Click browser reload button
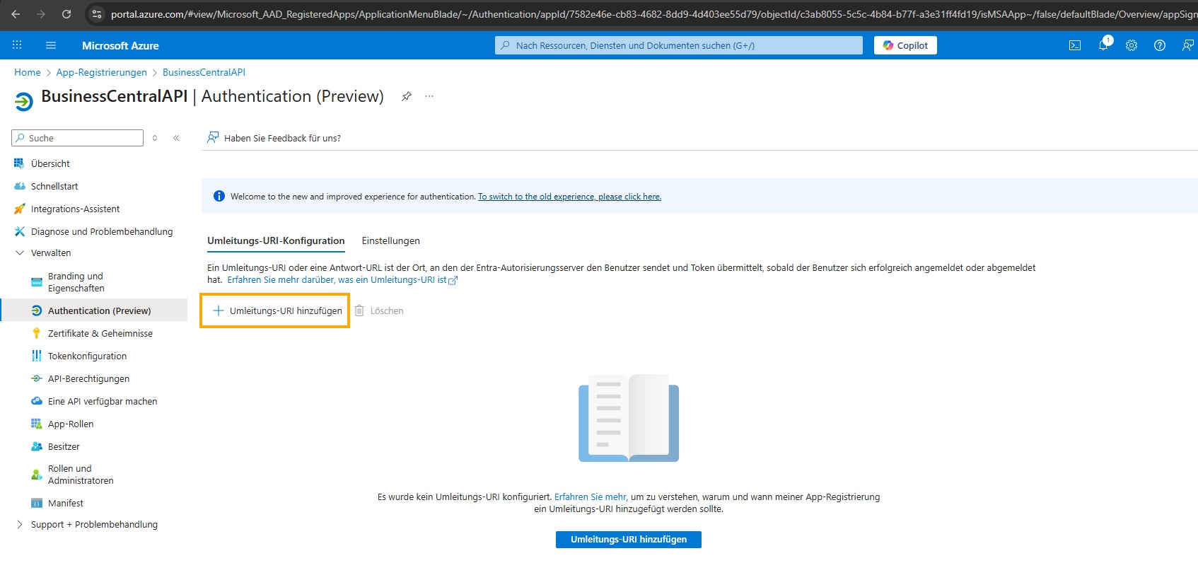Viewport: 1198px width, 563px height. coord(66,14)
